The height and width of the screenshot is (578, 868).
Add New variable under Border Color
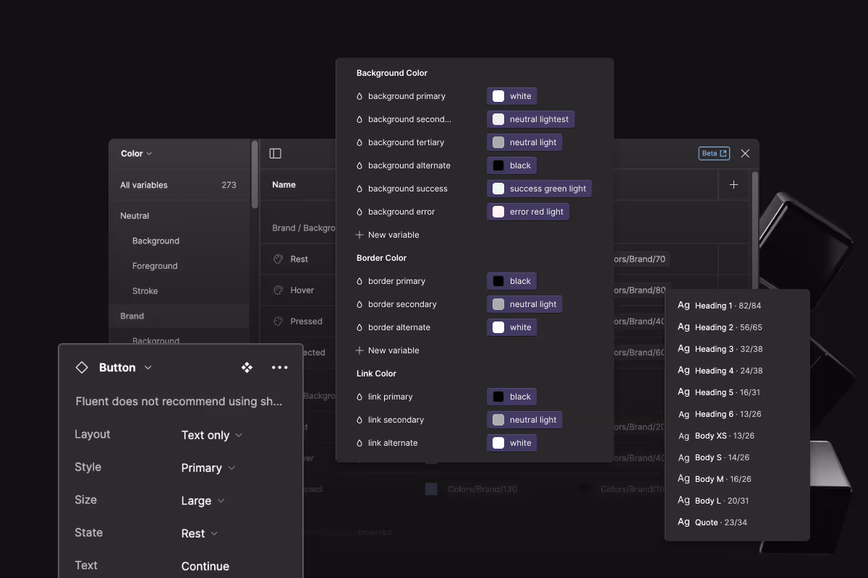point(388,350)
